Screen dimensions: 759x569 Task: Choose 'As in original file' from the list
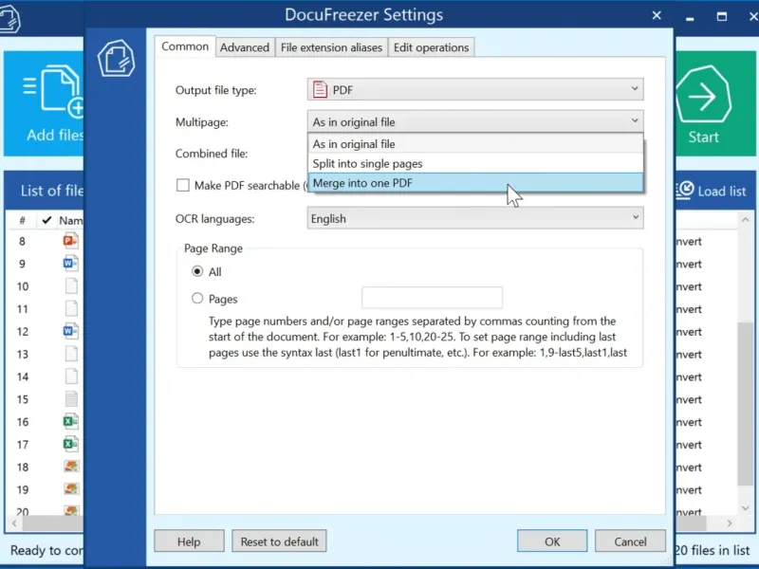click(475, 144)
